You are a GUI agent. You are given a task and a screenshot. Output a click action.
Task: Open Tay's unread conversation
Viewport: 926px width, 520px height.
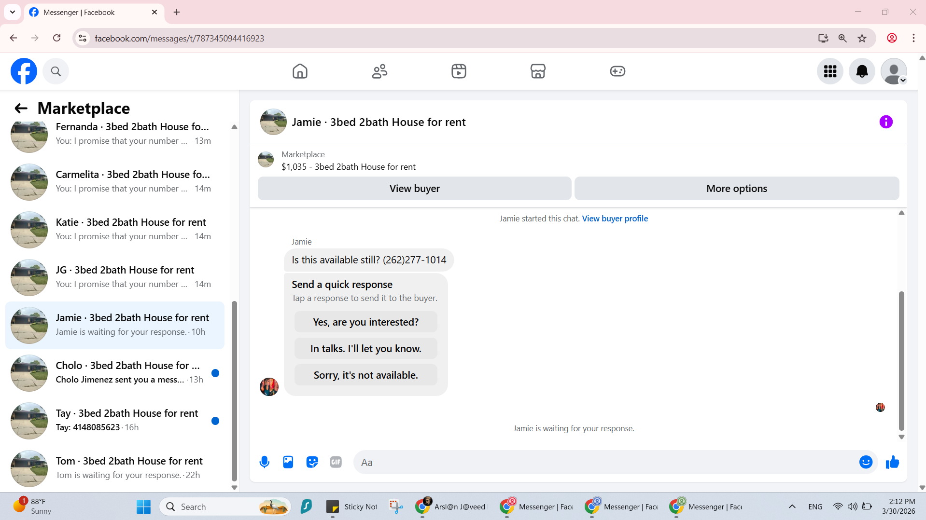115,421
